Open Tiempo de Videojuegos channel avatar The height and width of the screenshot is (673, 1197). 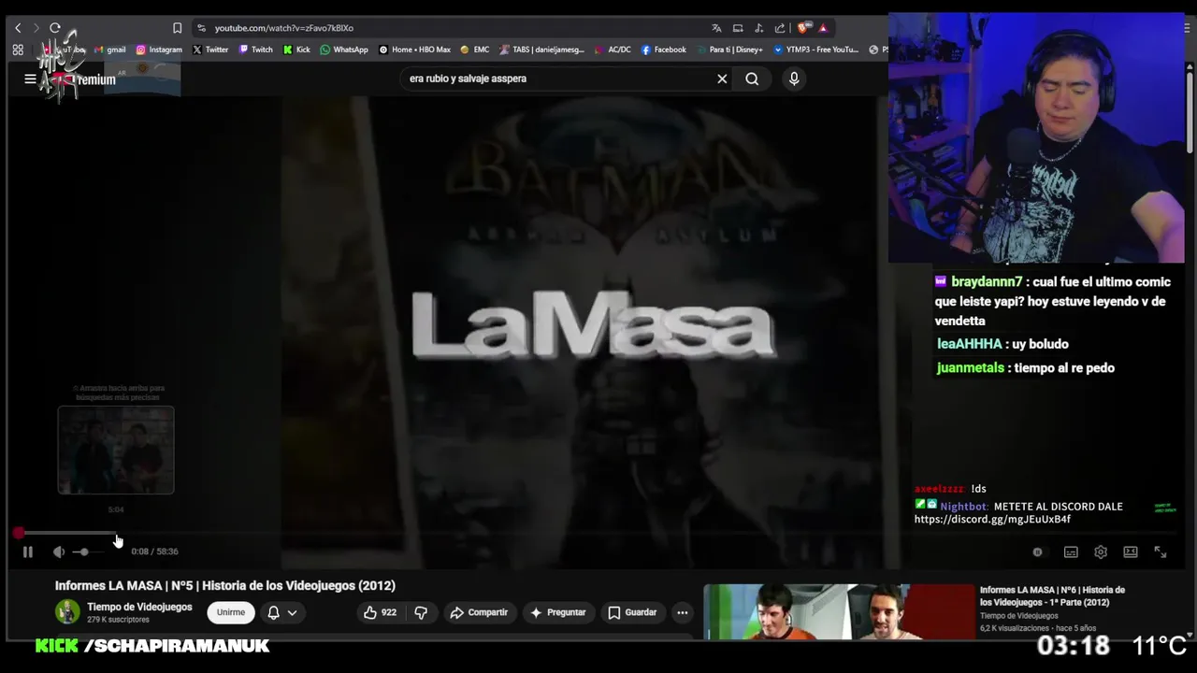click(x=67, y=612)
